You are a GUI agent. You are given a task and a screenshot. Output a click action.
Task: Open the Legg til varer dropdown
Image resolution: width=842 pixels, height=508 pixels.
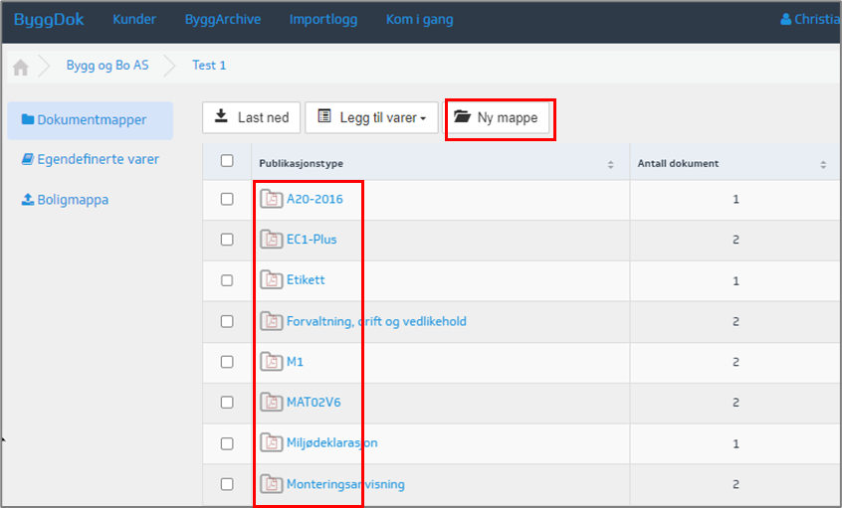[x=372, y=117]
